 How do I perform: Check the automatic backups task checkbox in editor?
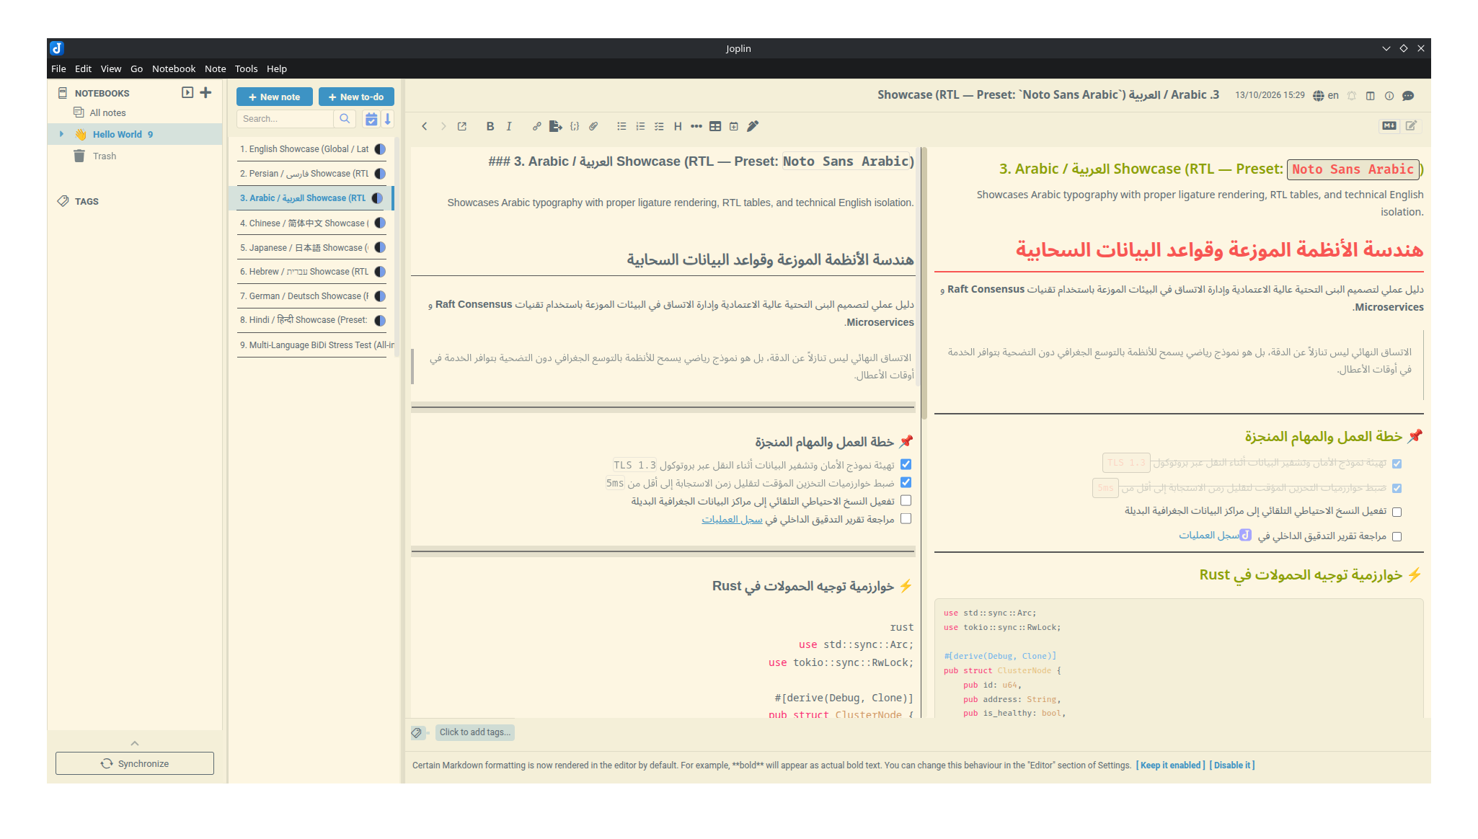pos(906,501)
